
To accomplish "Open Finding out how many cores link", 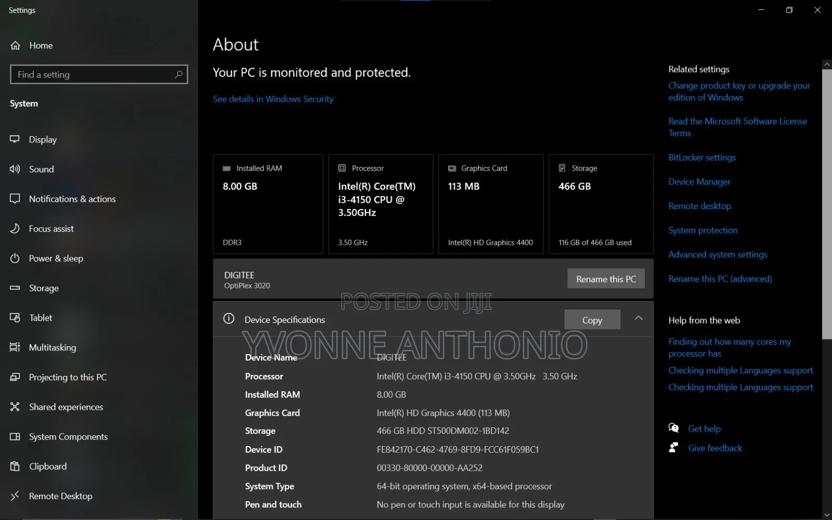I will point(730,347).
